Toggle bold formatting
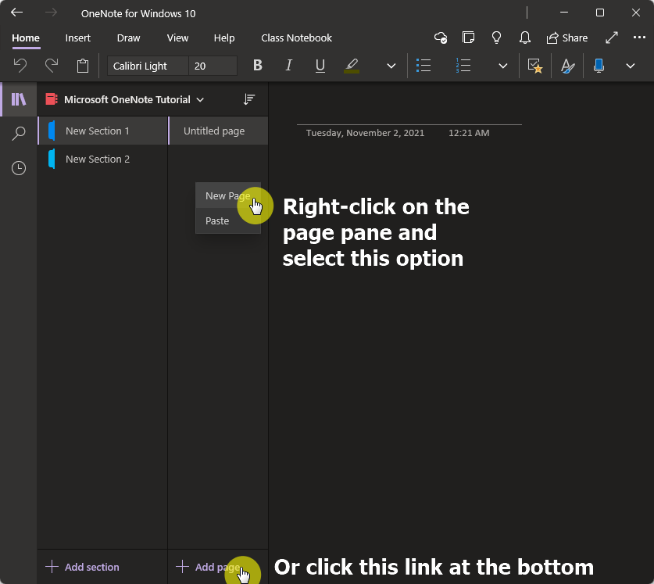Image resolution: width=654 pixels, height=584 pixels. pos(258,66)
